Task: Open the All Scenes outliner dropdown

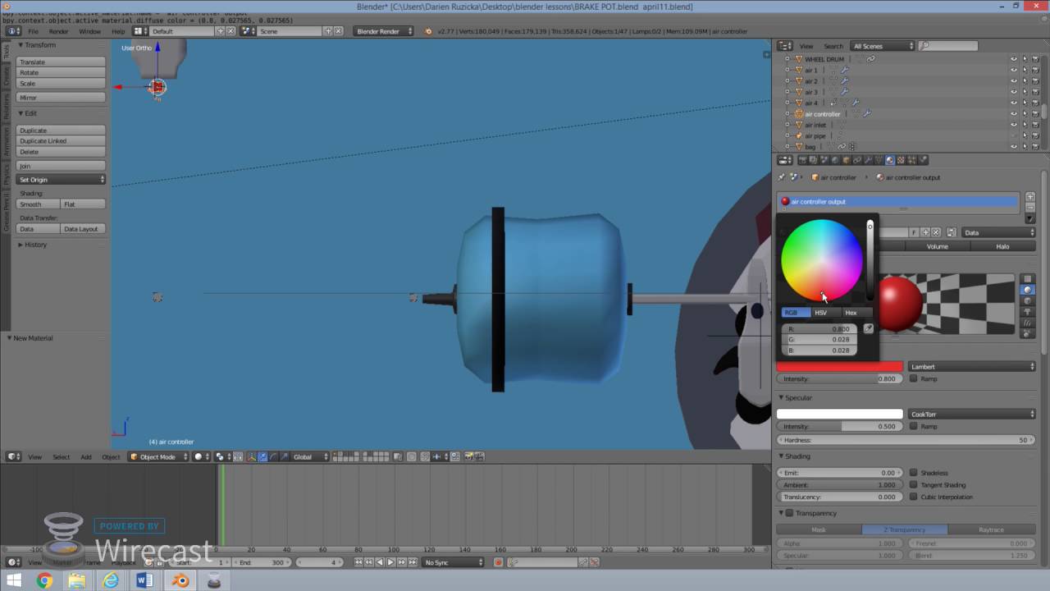Action: (x=882, y=46)
